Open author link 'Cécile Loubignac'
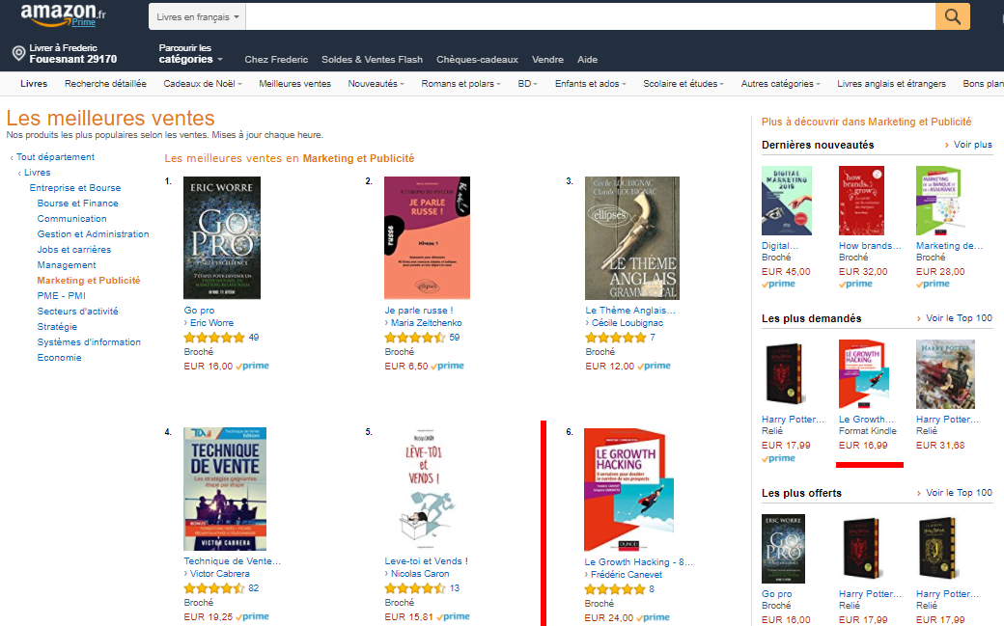1004x626 pixels. pos(627,322)
